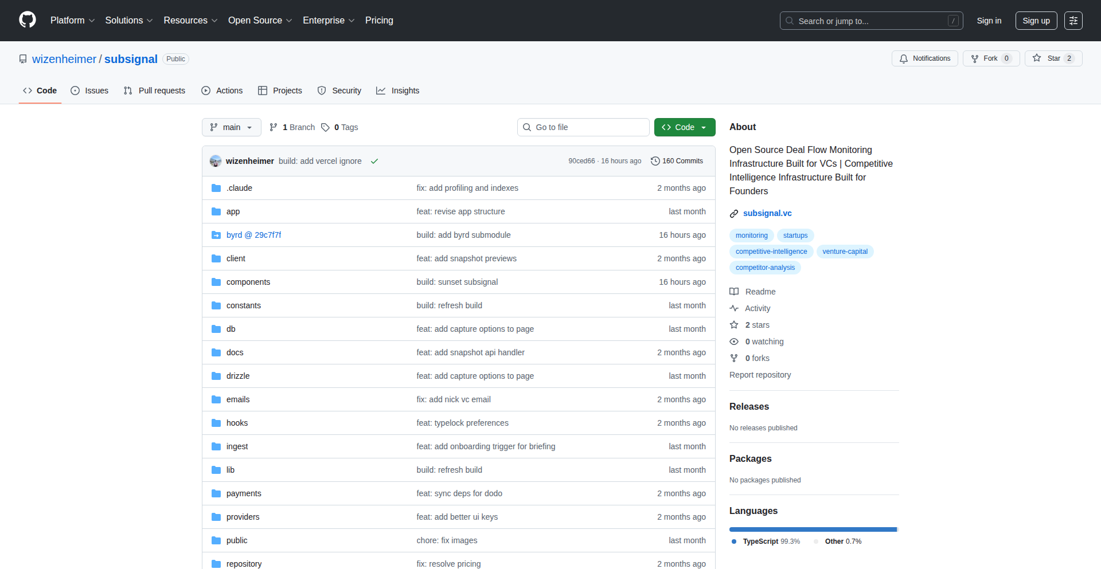Expand the Platform menu

[x=72, y=21]
